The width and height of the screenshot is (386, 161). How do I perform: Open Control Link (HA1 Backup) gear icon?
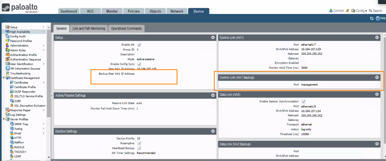(x=377, y=77)
